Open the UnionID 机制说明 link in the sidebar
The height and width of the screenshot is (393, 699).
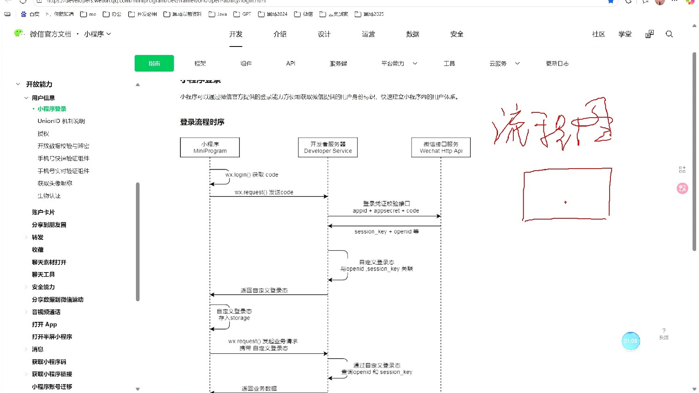point(61,120)
